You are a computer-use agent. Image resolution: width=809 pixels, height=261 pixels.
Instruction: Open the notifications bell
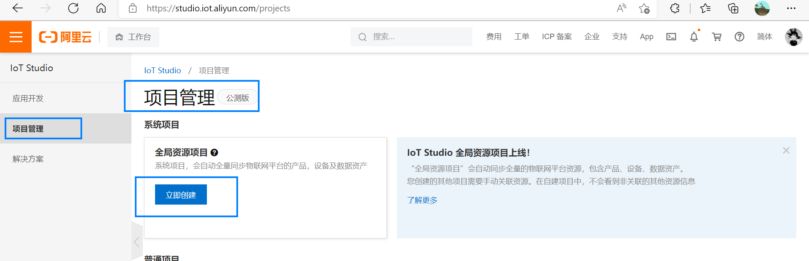(x=694, y=37)
